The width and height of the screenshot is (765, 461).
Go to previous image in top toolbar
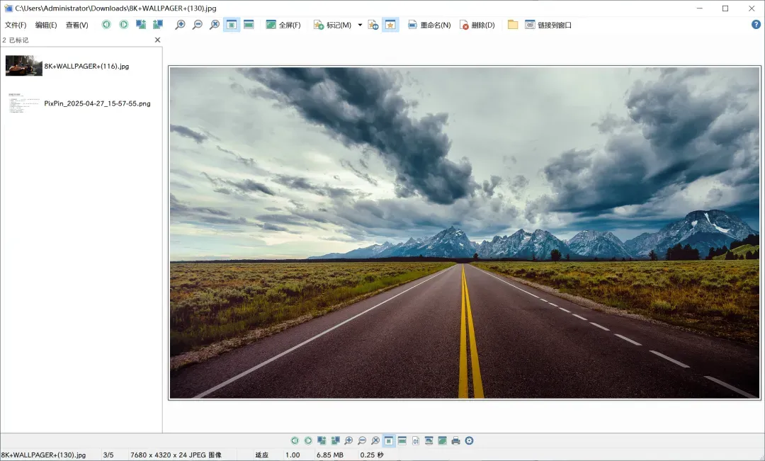point(106,24)
